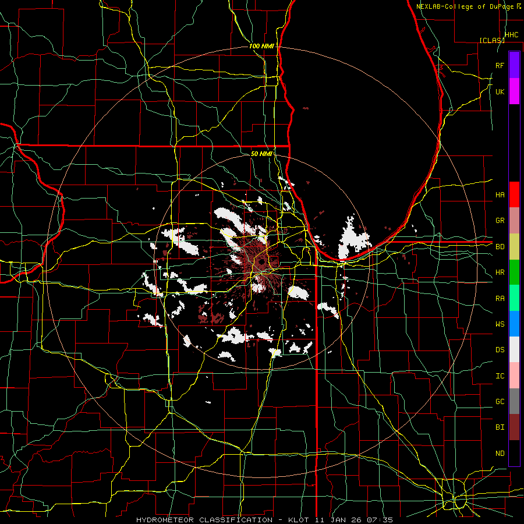Click the GR legend label
Viewport: 524px width, 524px height.
point(500,221)
